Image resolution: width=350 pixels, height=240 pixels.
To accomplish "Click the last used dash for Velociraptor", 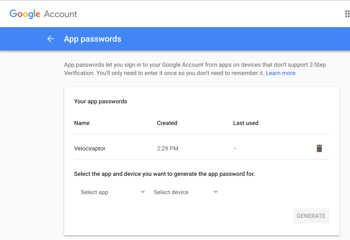I will click(235, 148).
